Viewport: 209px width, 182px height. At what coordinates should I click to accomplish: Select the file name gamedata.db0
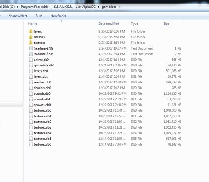click(44, 65)
